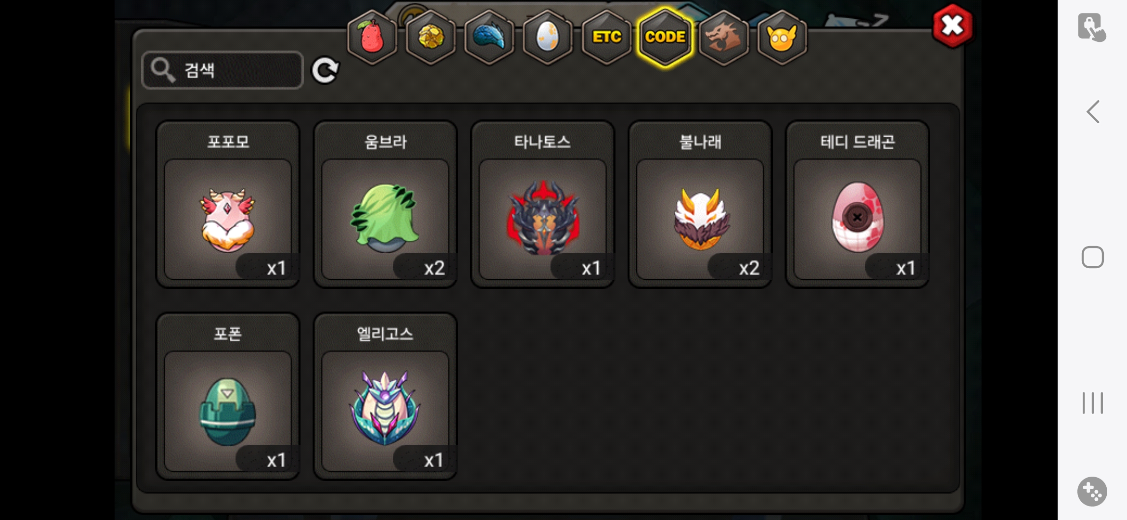Switch to the blue dragon scale tab

coord(489,37)
